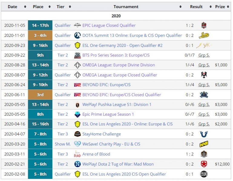
Task: Open the Tier 2 link in BEYOND EPIC row
Action: coord(63,85)
